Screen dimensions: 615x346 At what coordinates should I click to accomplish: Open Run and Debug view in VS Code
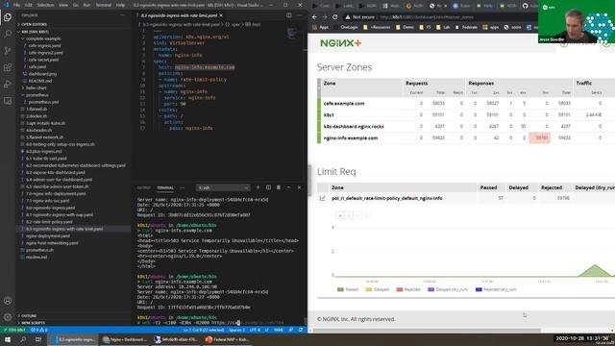pyautogui.click(x=8, y=85)
